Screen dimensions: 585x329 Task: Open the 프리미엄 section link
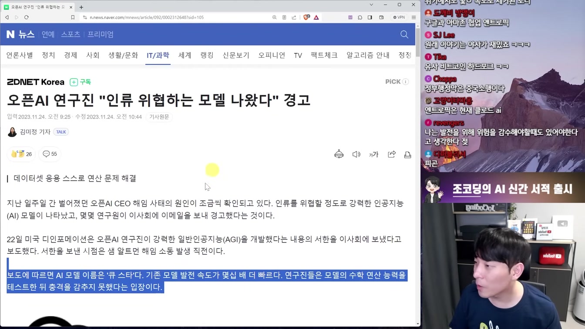click(x=101, y=34)
